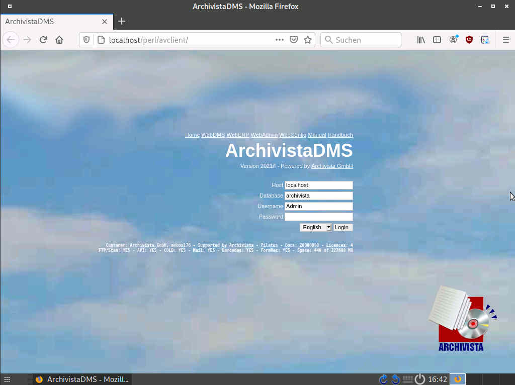Click the Host input field
This screenshot has height=385, width=515.
(x=318, y=185)
